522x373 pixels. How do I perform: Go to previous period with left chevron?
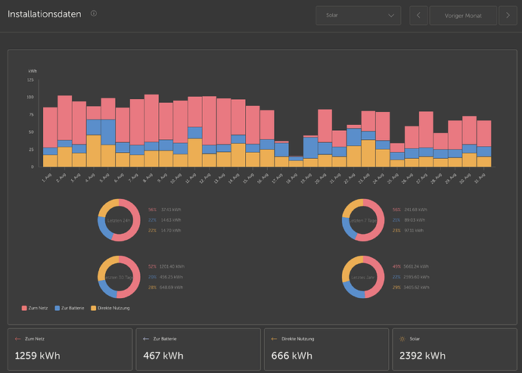(418, 15)
